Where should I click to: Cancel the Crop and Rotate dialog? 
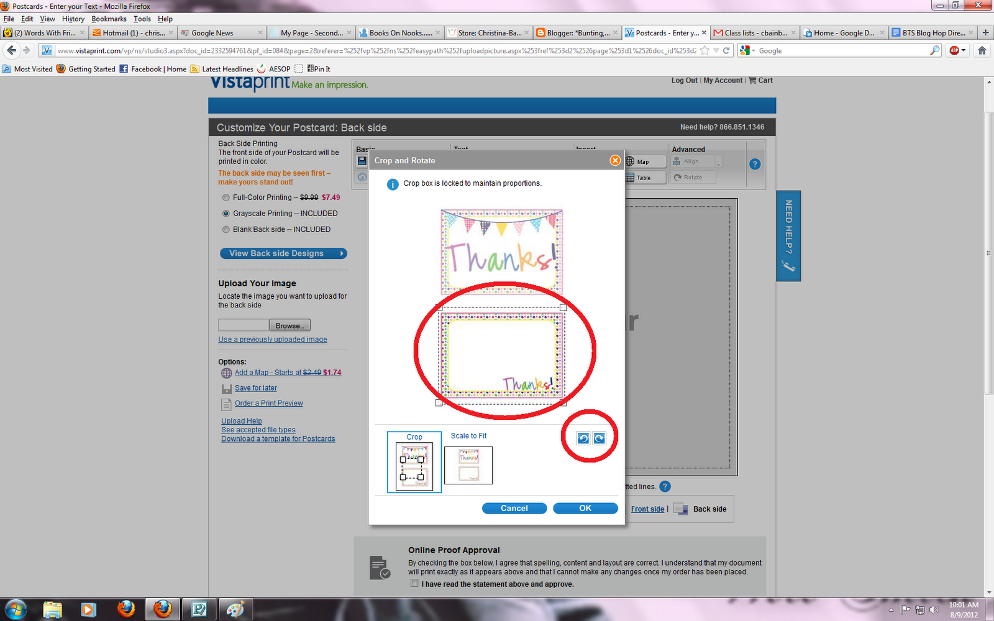[x=514, y=508]
